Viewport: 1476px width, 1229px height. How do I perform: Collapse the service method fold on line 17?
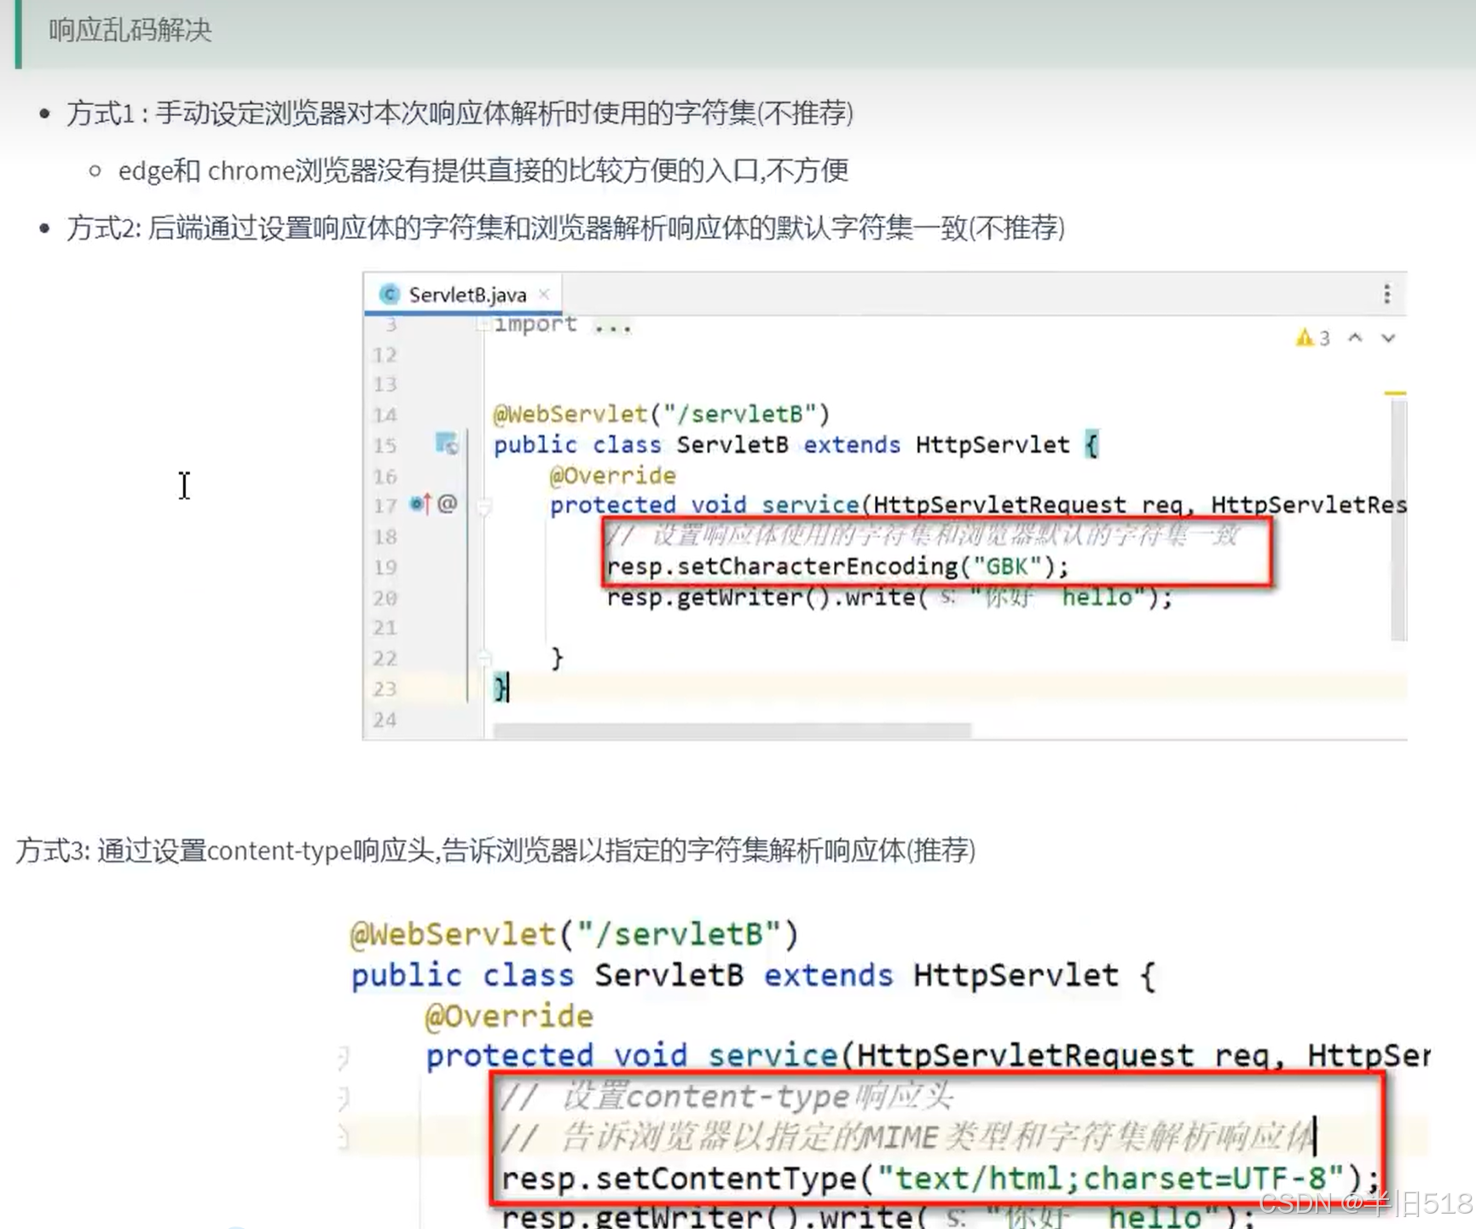(x=484, y=507)
